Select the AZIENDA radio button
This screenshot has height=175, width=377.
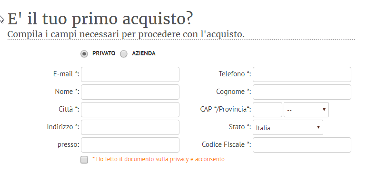[x=124, y=54]
